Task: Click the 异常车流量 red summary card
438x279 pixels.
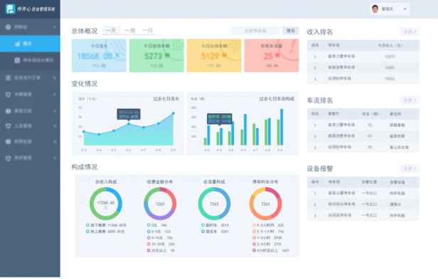Action: pos(272,56)
